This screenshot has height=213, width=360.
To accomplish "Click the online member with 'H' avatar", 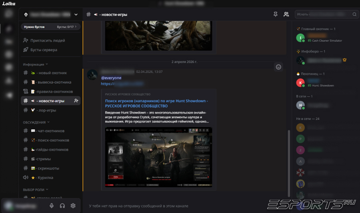I will tap(300, 105).
